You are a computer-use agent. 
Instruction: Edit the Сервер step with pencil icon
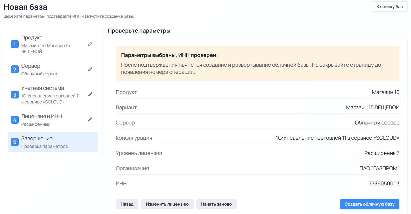[x=90, y=69]
